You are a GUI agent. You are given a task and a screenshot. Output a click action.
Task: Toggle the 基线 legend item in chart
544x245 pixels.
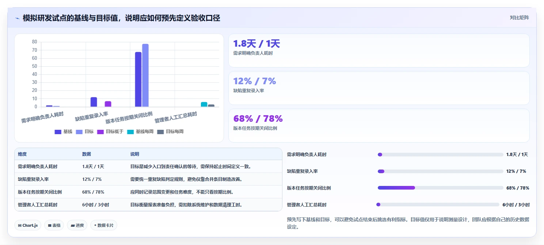(63, 132)
